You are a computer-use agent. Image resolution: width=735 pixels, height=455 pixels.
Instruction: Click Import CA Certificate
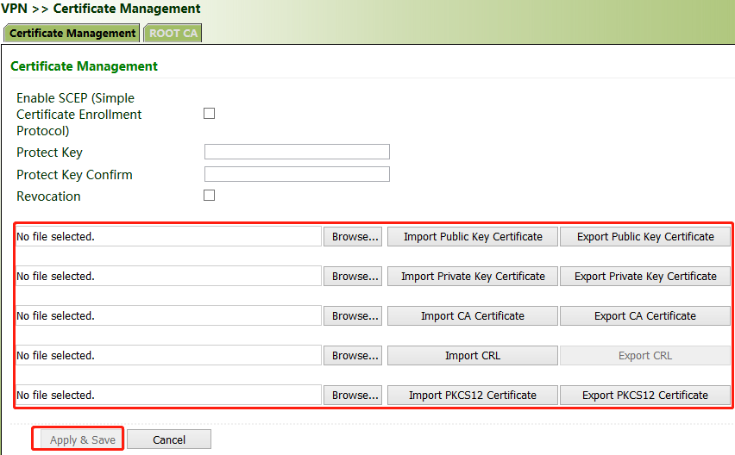pyautogui.click(x=473, y=316)
